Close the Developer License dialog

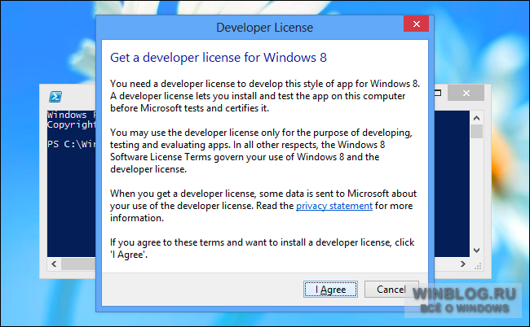point(416,24)
